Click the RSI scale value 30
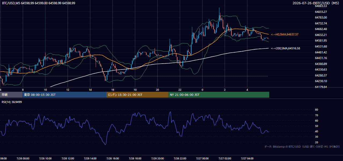This screenshot has height=161, width=343. [316, 137]
